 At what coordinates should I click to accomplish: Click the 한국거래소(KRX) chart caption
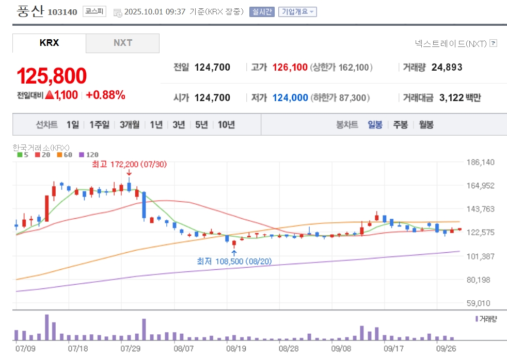point(41,148)
